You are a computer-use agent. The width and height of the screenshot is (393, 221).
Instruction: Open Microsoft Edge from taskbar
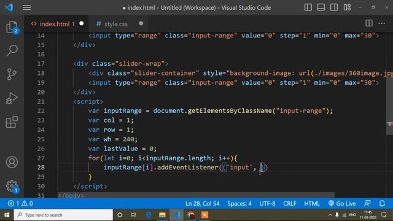[149, 215]
